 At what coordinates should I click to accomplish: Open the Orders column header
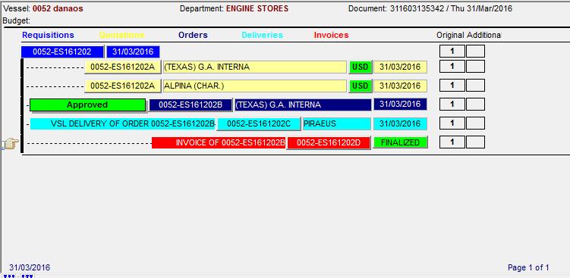[x=193, y=35]
